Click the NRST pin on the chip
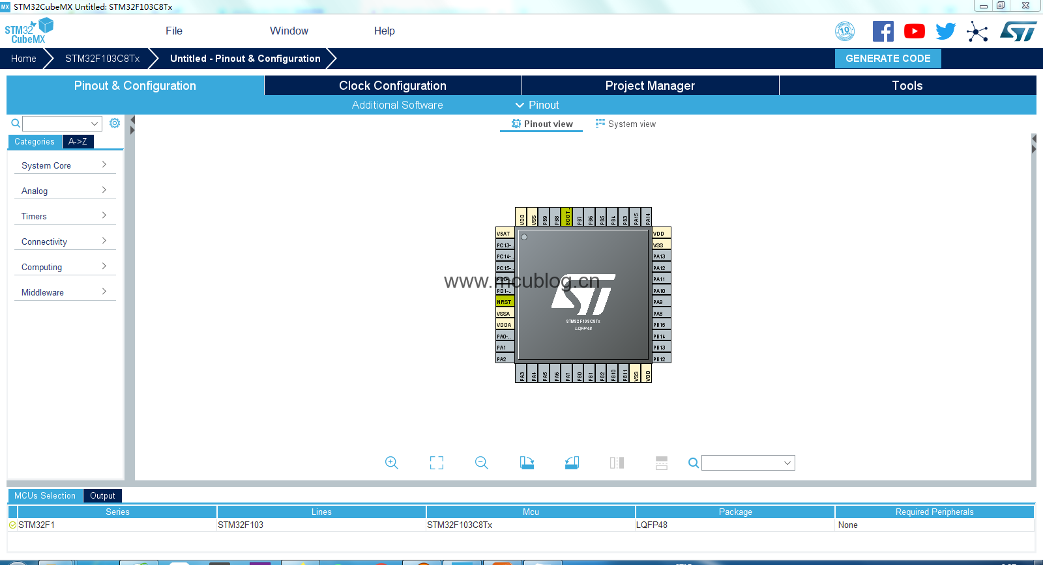Viewport: 1043px width, 565px height. (x=505, y=302)
